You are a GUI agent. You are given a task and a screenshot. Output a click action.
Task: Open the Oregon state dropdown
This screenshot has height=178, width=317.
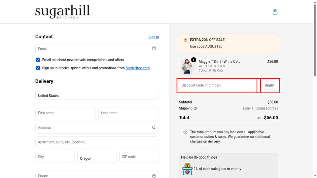click(97, 157)
